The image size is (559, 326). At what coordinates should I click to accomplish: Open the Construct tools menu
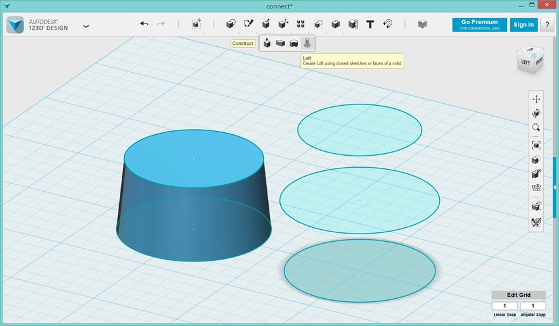click(x=266, y=24)
